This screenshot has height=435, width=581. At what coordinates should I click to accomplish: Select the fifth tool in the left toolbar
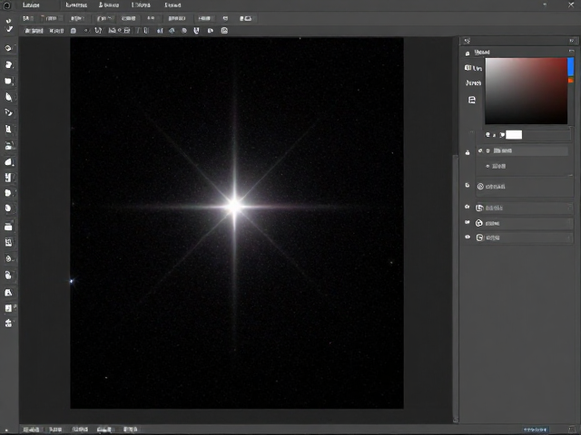click(8, 112)
